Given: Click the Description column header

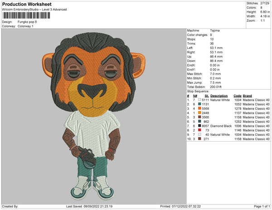Looking at the screenshot, I should [x=219, y=96].
